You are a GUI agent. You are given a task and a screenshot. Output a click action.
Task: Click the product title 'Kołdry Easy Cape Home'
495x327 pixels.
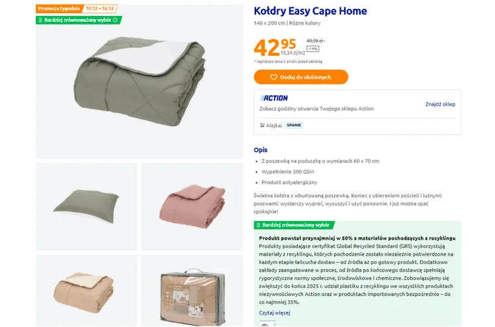[310, 11]
